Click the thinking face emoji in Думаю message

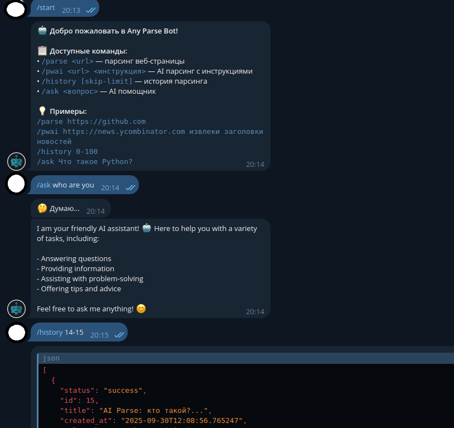click(x=41, y=208)
